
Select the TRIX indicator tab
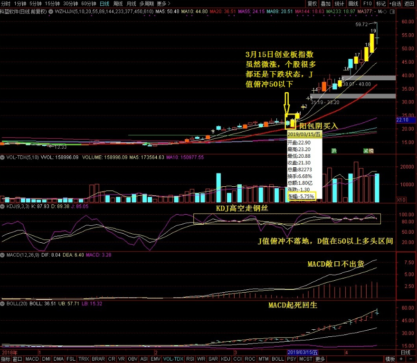click(84, 359)
